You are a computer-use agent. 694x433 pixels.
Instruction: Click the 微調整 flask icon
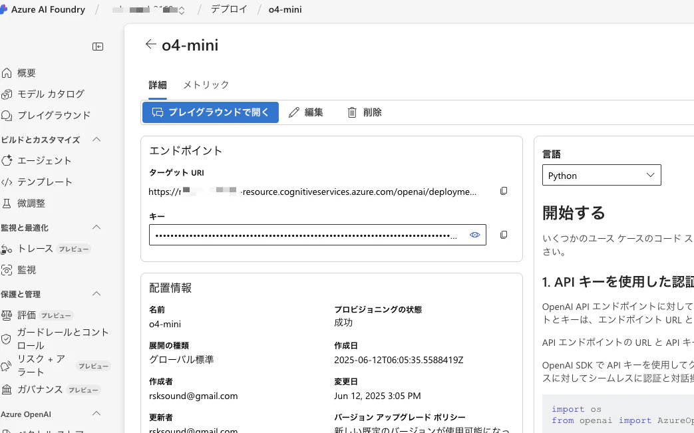point(7,204)
